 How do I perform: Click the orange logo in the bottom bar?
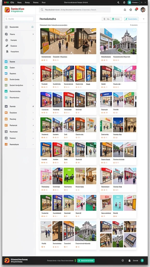point(7,260)
